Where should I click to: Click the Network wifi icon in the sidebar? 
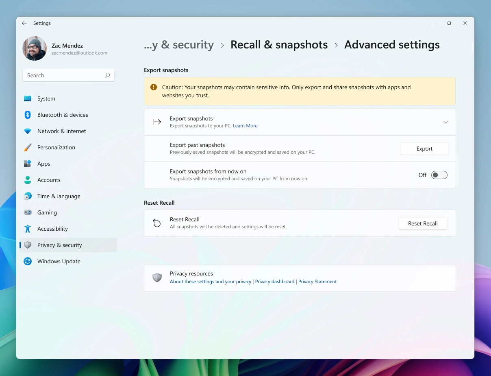pos(28,131)
